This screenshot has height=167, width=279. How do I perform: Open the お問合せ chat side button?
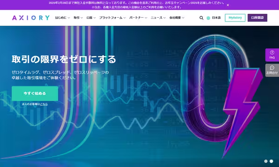(272, 70)
